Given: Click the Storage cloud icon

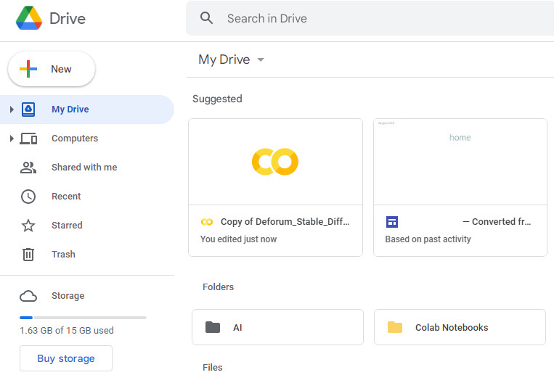Looking at the screenshot, I should coord(28,296).
